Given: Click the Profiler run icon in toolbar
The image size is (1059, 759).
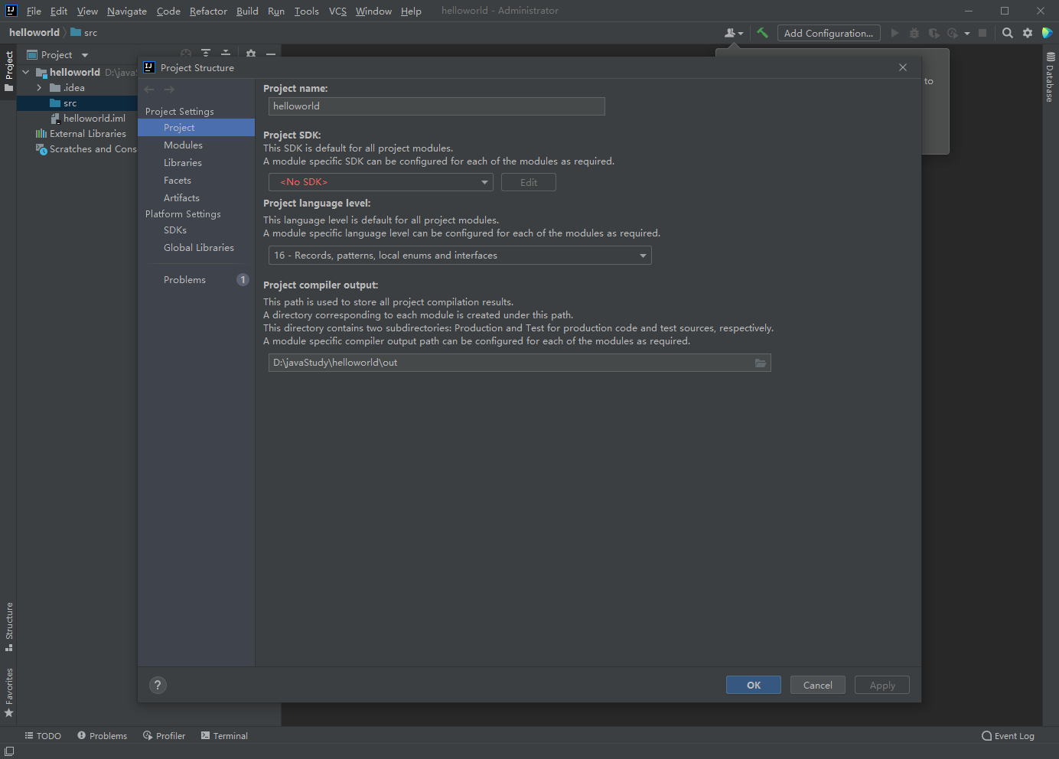Looking at the screenshot, I should point(953,33).
